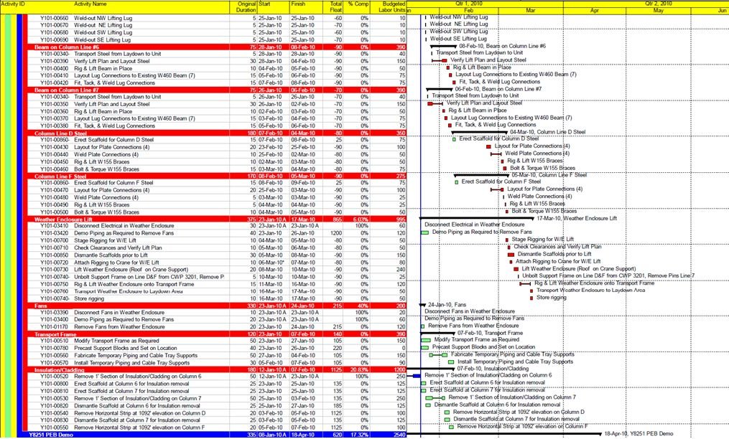Select the Erect Scaffold for Column F Steel bar
The height and width of the screenshot is (439, 729).
457,182
